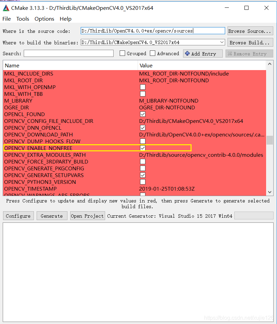Click the Value column header
Image resolution: width=277 pixels, height=324 pixels.
(x=202, y=65)
